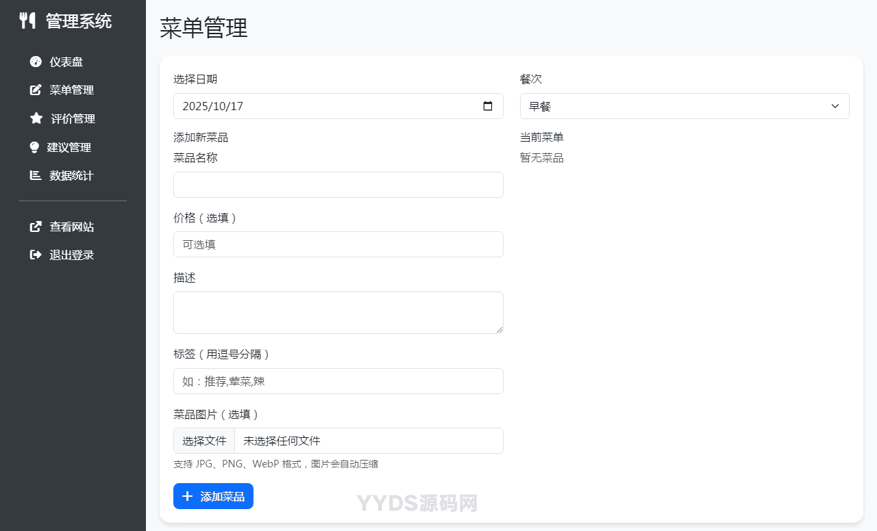Click the 暂无菜品 text
Screen dimensions: 877x531
click(x=542, y=158)
